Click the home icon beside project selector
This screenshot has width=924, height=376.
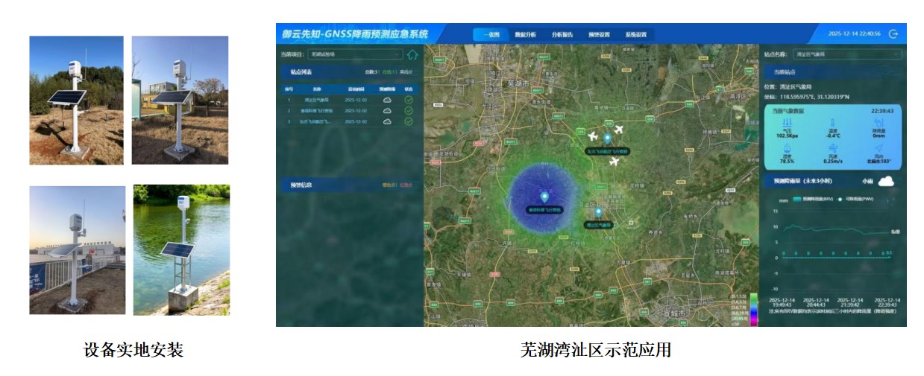tap(412, 54)
